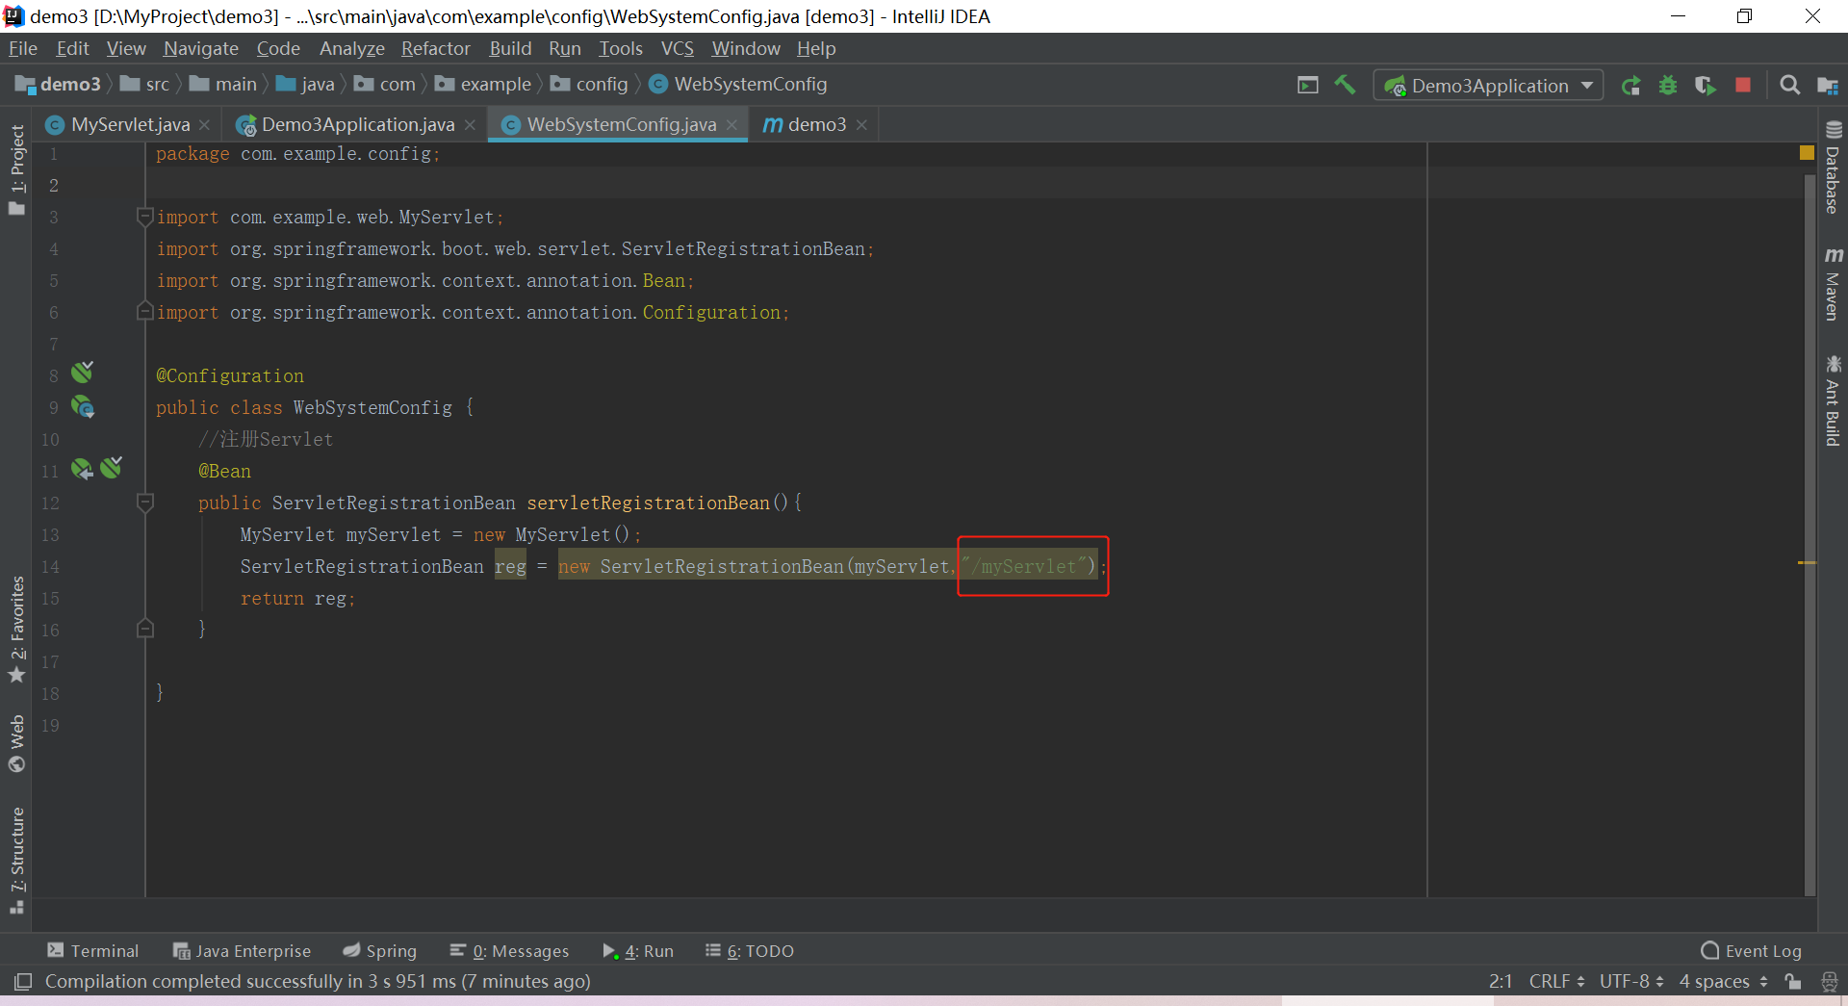The width and height of the screenshot is (1848, 1006).
Task: Stop the running process with the red square
Action: (x=1743, y=85)
